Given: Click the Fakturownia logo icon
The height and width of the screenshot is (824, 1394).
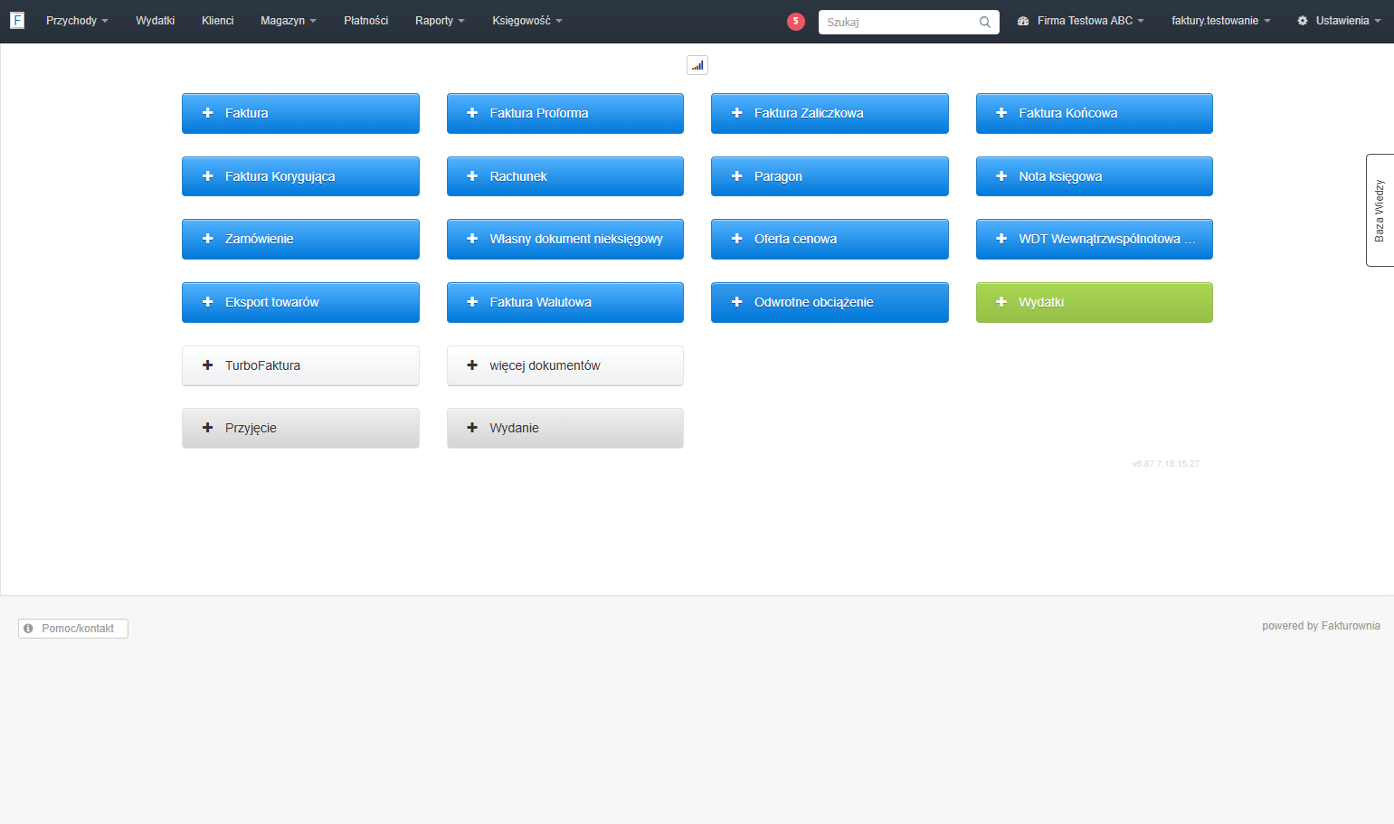Looking at the screenshot, I should pyautogui.click(x=17, y=20).
